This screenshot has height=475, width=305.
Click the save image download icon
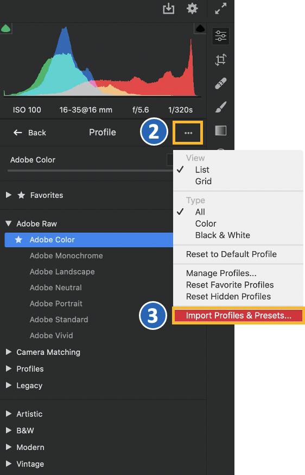tap(169, 9)
